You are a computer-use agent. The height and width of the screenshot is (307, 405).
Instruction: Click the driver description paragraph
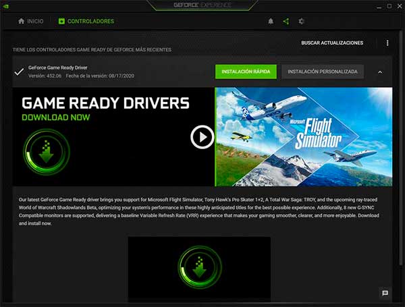point(199,211)
